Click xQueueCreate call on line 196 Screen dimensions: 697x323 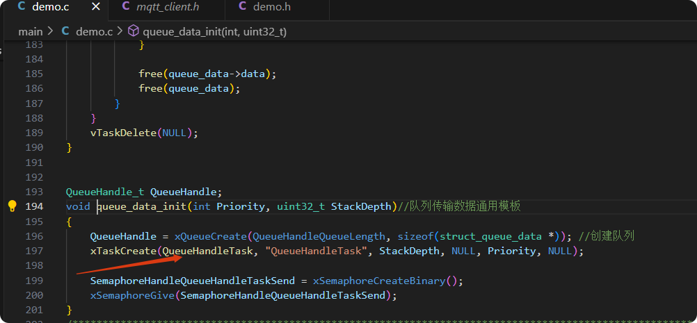(x=210, y=236)
